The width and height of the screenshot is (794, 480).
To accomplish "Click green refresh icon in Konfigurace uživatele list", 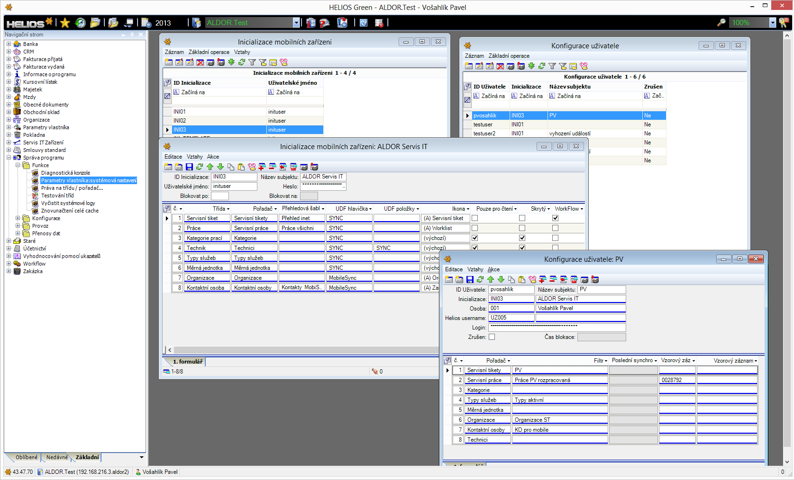I will [x=542, y=66].
